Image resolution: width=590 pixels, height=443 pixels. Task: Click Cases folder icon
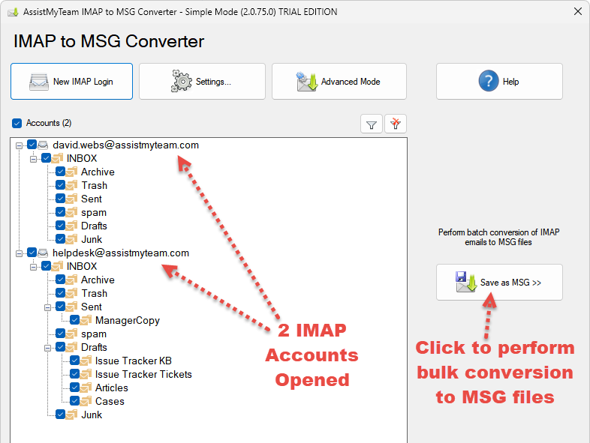[86, 401]
